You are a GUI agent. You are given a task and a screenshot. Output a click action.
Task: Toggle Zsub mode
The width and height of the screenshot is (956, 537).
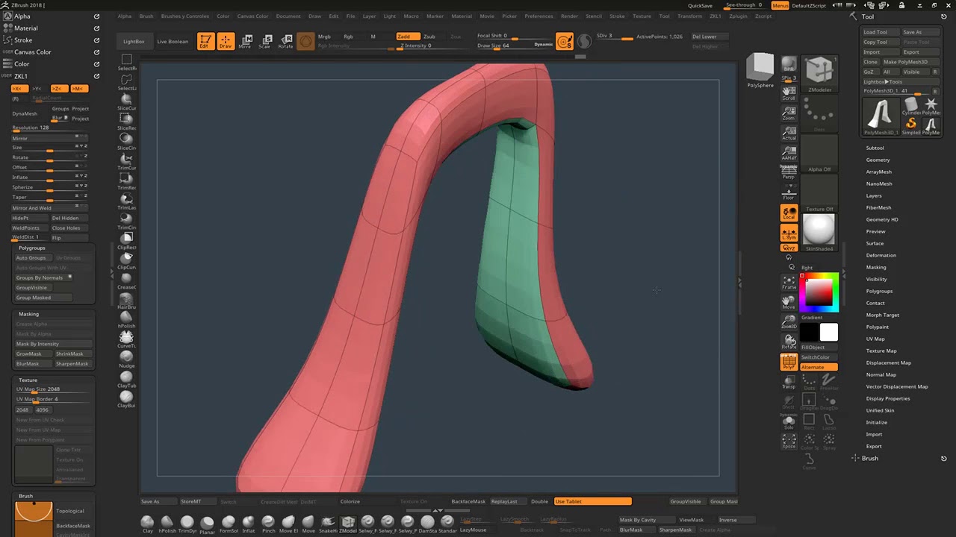coord(429,37)
